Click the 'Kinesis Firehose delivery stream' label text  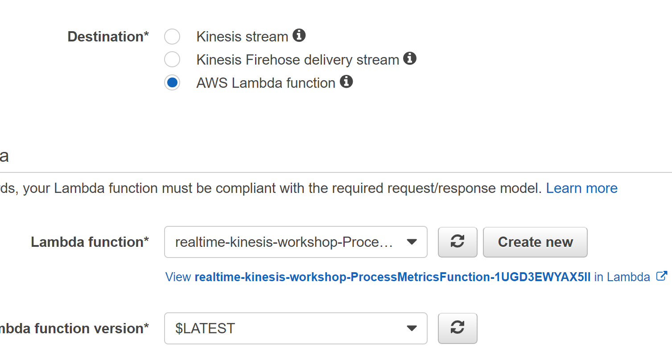pos(297,60)
